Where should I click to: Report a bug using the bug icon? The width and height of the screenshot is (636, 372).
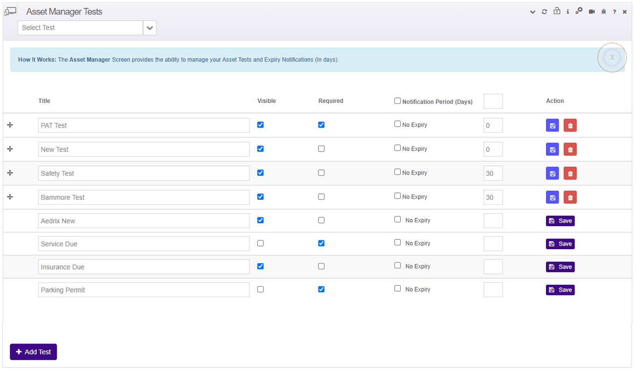point(603,11)
